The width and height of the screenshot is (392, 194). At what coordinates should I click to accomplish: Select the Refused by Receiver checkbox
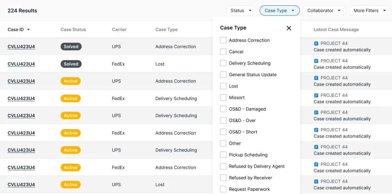223,178
